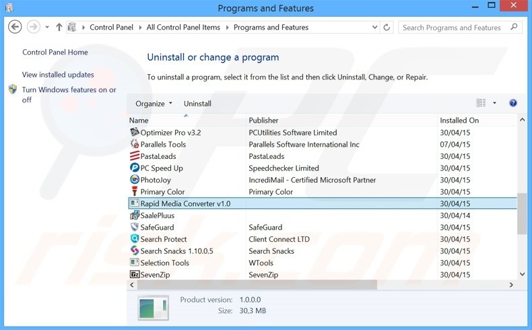Click the Speedchecker Limited publisher cell
532x330 pixels.
[284, 168]
